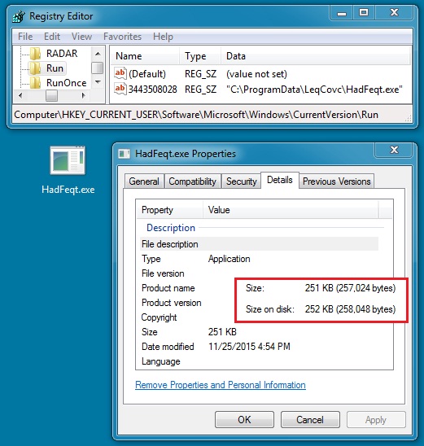Select the File version property
The height and width of the screenshot is (446, 424).
(x=163, y=273)
